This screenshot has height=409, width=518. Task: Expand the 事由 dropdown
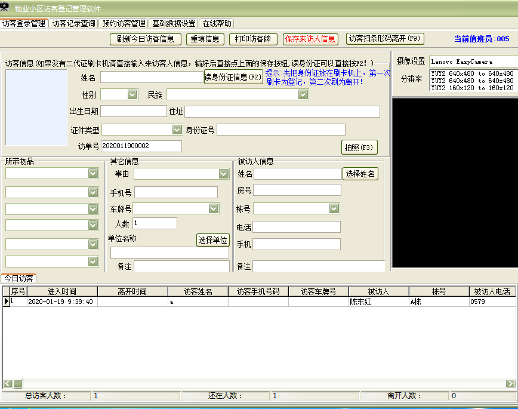coord(223,174)
